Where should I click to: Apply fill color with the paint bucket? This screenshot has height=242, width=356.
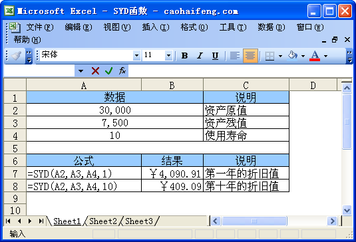[292, 56]
